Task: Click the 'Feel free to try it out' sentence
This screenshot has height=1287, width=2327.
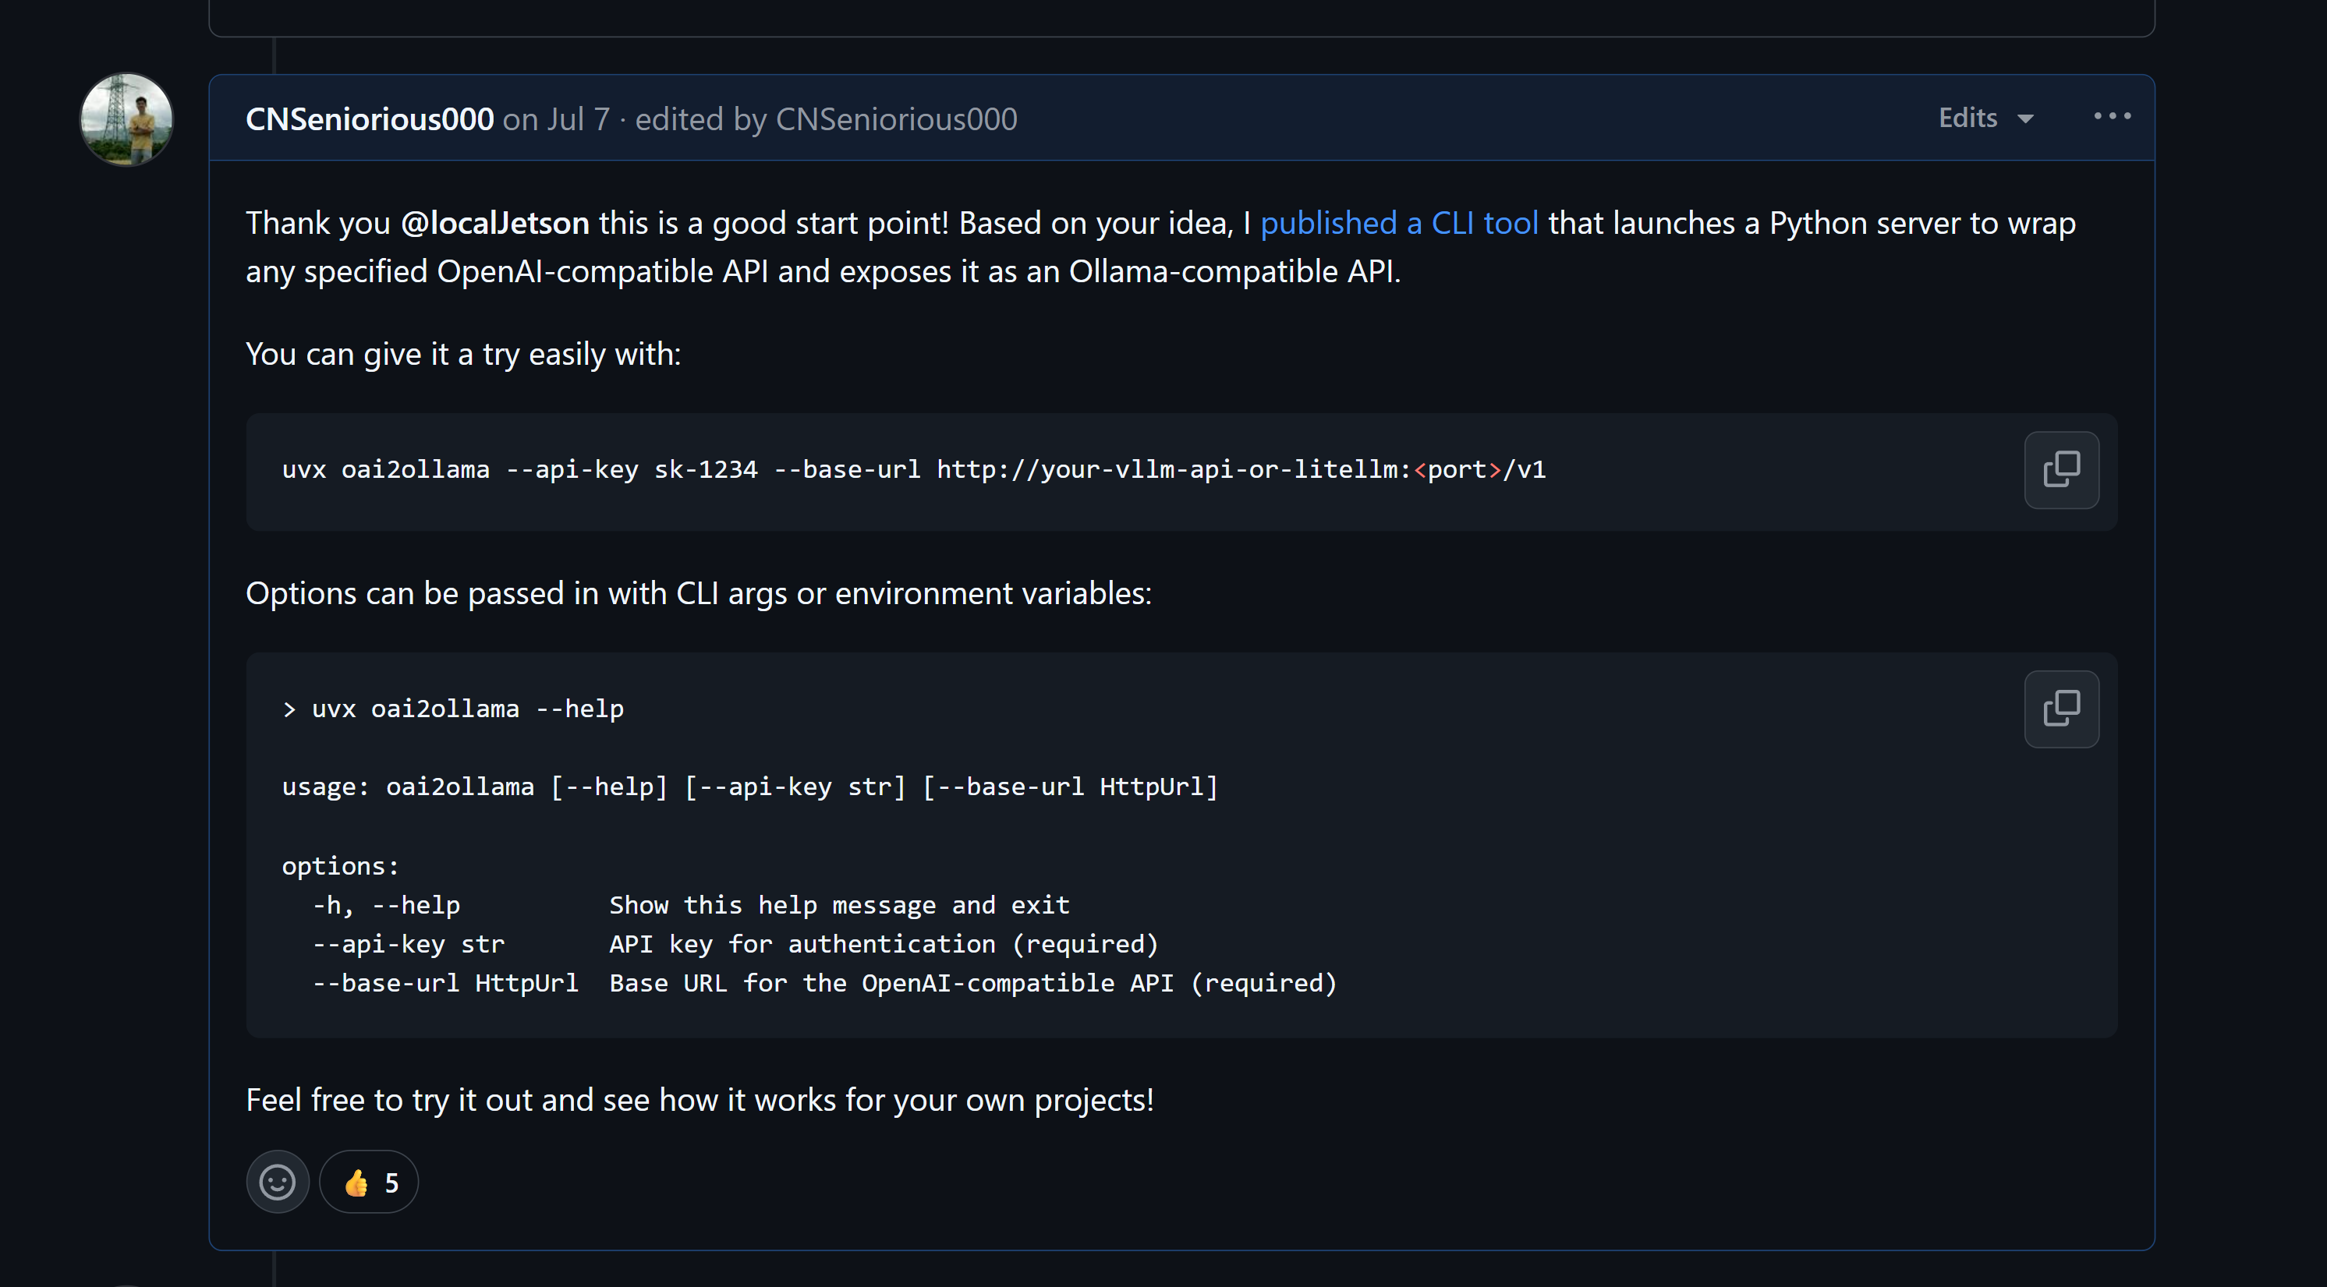Action: [x=700, y=1100]
